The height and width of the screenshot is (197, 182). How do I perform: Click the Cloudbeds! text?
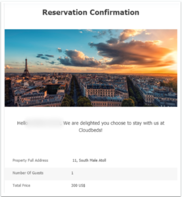tap(91, 131)
